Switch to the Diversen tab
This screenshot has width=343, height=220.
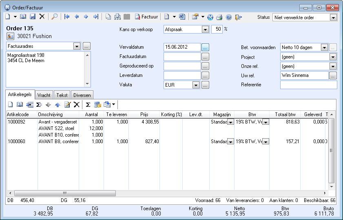(x=82, y=95)
